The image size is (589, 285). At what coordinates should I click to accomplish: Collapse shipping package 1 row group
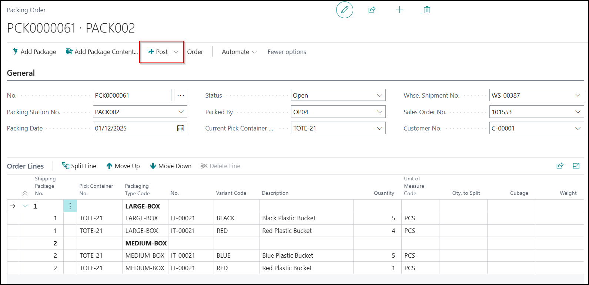point(25,206)
